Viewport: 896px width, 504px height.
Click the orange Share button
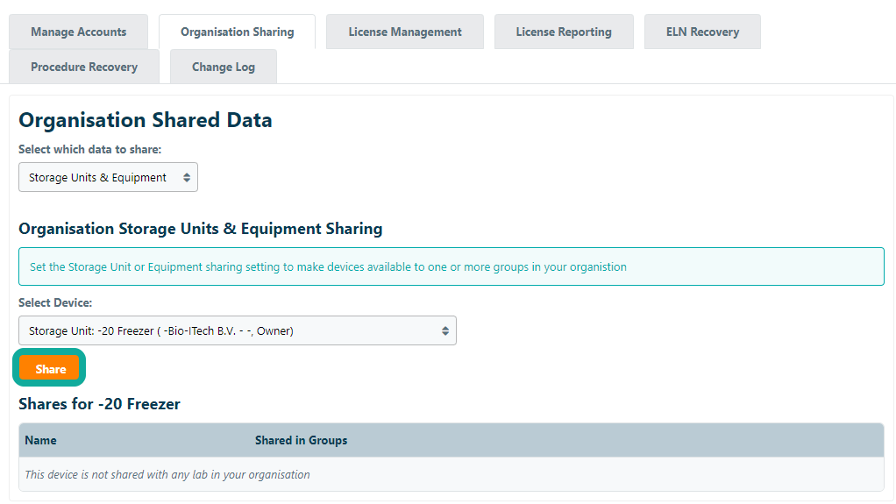tap(50, 369)
